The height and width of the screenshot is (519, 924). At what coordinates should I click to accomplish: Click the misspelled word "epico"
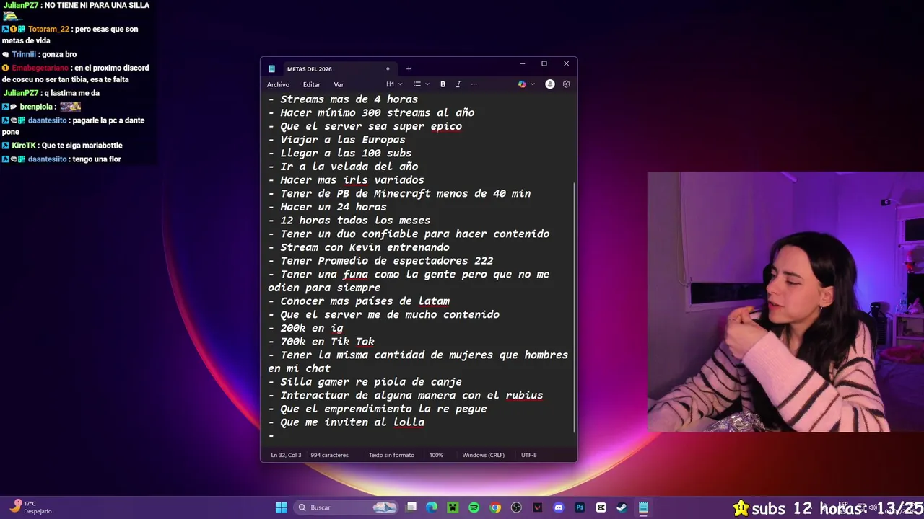click(x=446, y=126)
